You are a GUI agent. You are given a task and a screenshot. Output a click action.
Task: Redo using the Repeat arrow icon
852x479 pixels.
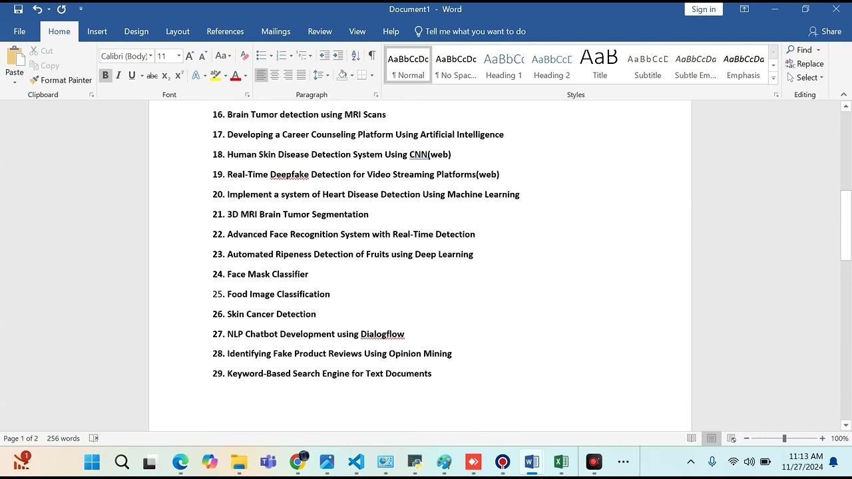(x=61, y=9)
